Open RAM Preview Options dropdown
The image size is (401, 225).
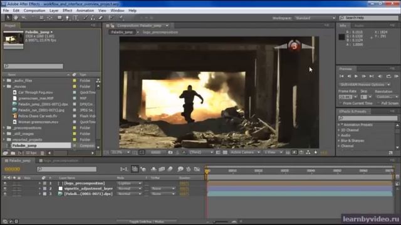tap(365, 84)
